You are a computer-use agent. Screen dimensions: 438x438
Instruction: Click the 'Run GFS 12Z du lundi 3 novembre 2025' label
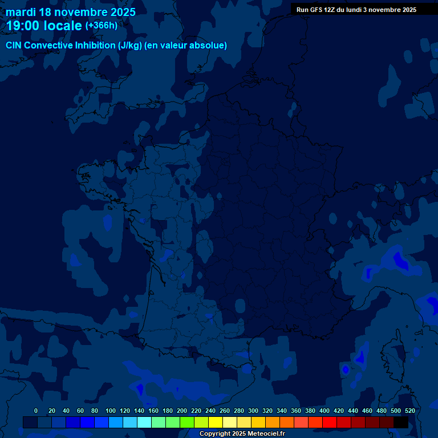[356, 10]
